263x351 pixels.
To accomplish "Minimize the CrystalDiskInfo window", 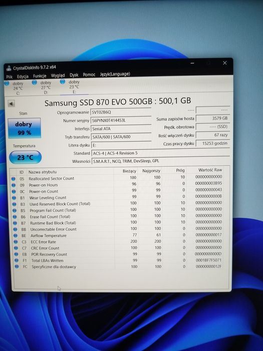I will coord(192,64).
